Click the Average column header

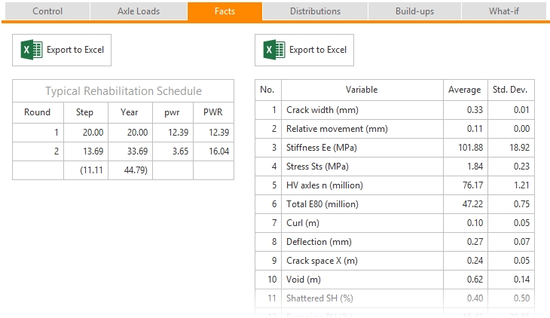464,90
